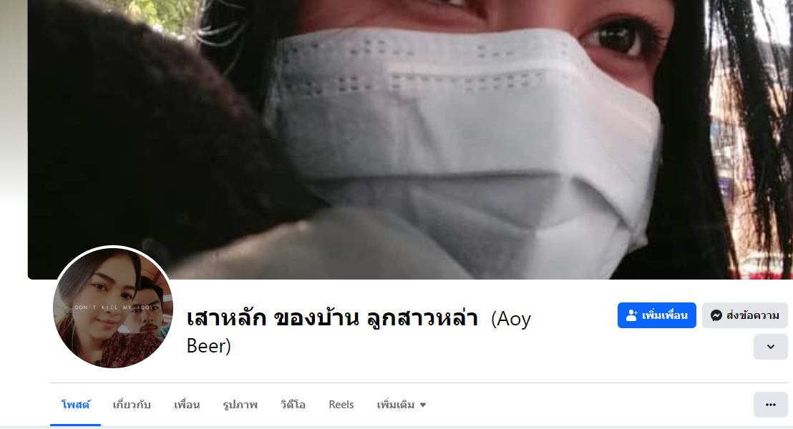Click the ส่งข้อความ button
The height and width of the screenshot is (429, 793).
(744, 315)
